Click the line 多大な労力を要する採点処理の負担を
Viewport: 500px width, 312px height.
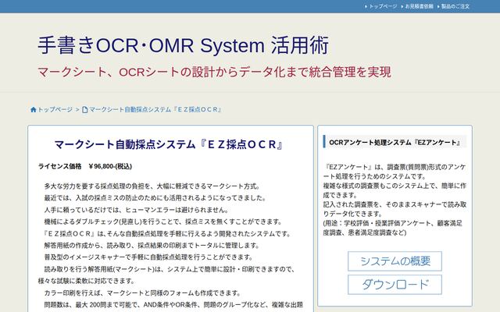(152, 186)
